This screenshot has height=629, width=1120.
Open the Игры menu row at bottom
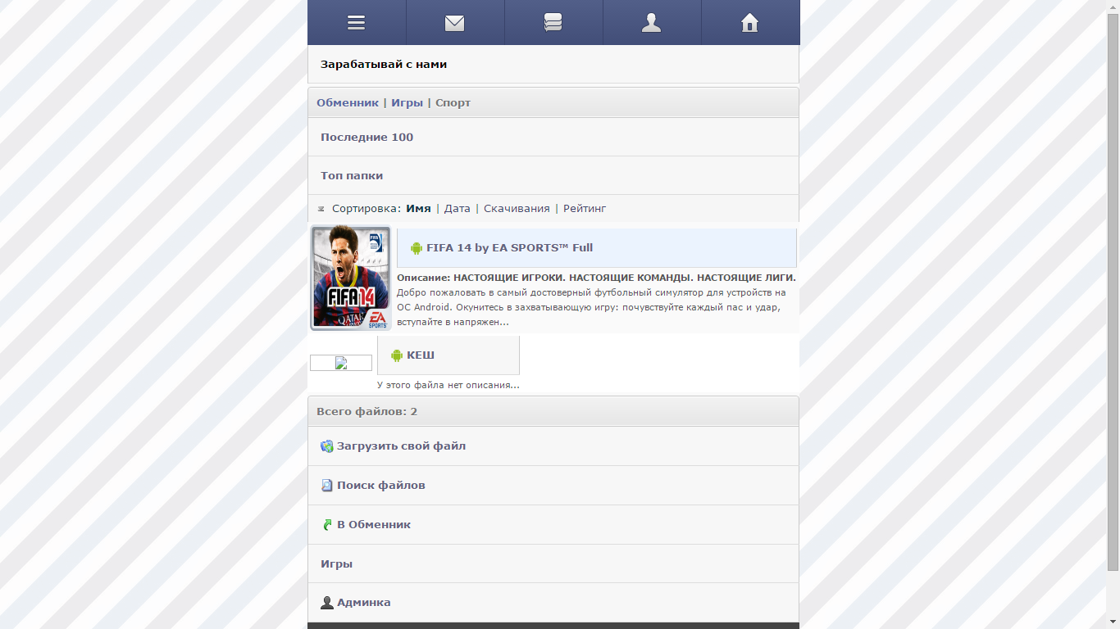click(553, 563)
